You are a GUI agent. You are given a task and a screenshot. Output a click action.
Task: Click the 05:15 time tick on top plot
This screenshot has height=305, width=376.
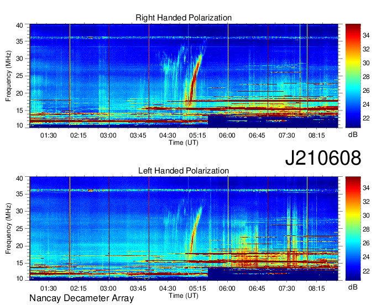pyautogui.click(x=197, y=135)
